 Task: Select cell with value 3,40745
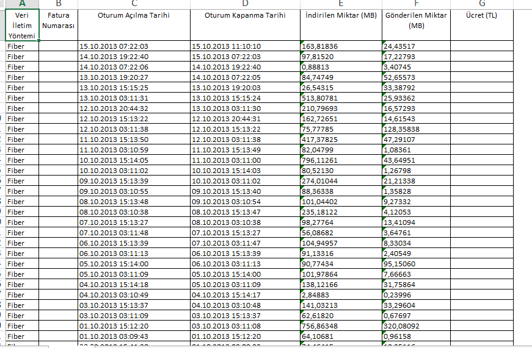(x=417, y=67)
